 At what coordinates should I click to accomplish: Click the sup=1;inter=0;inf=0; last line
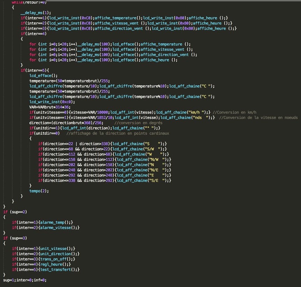(24, 280)
